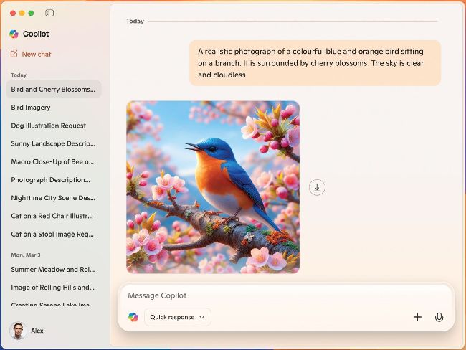Click the Copilot icon in message box
Screen dimensions: 466x350
tap(133, 317)
